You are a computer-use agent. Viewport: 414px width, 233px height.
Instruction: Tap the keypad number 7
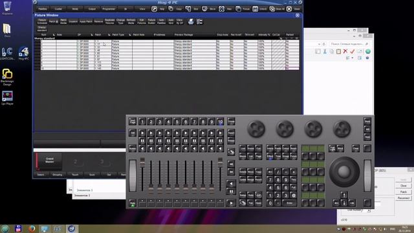click(270, 180)
